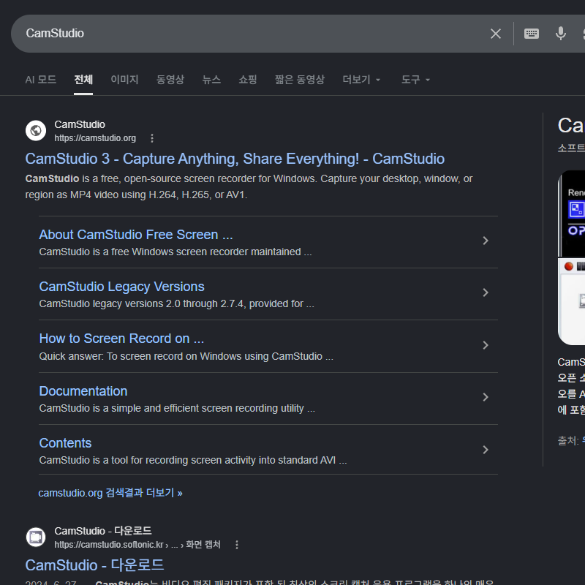Screen dimensions: 585x585
Task: Click the chevron on the Legacy Versions row
Action: 486,292
